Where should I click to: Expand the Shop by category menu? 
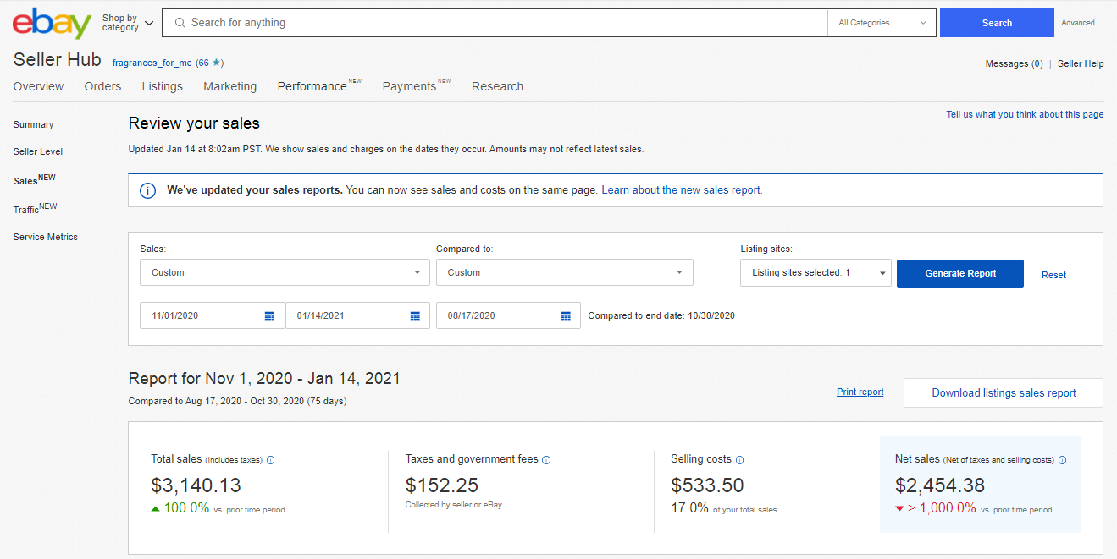[x=127, y=23]
